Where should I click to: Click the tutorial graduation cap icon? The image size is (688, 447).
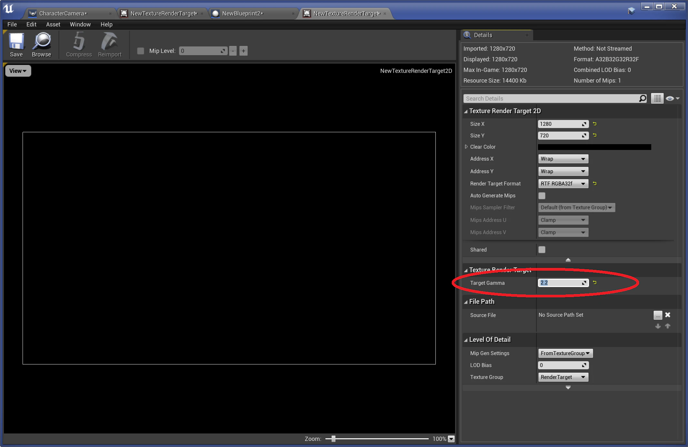631,11
